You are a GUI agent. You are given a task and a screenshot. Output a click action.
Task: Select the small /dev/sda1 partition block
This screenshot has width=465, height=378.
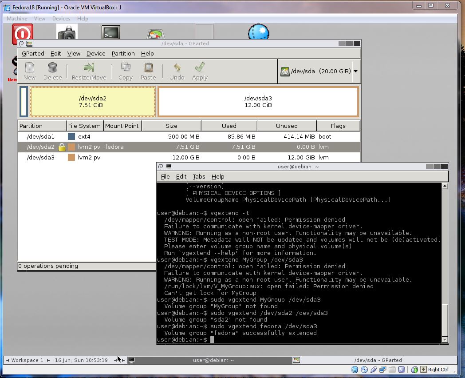point(24,102)
